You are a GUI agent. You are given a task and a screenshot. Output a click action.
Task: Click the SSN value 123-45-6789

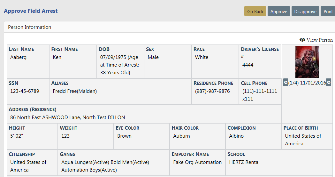click(x=25, y=91)
